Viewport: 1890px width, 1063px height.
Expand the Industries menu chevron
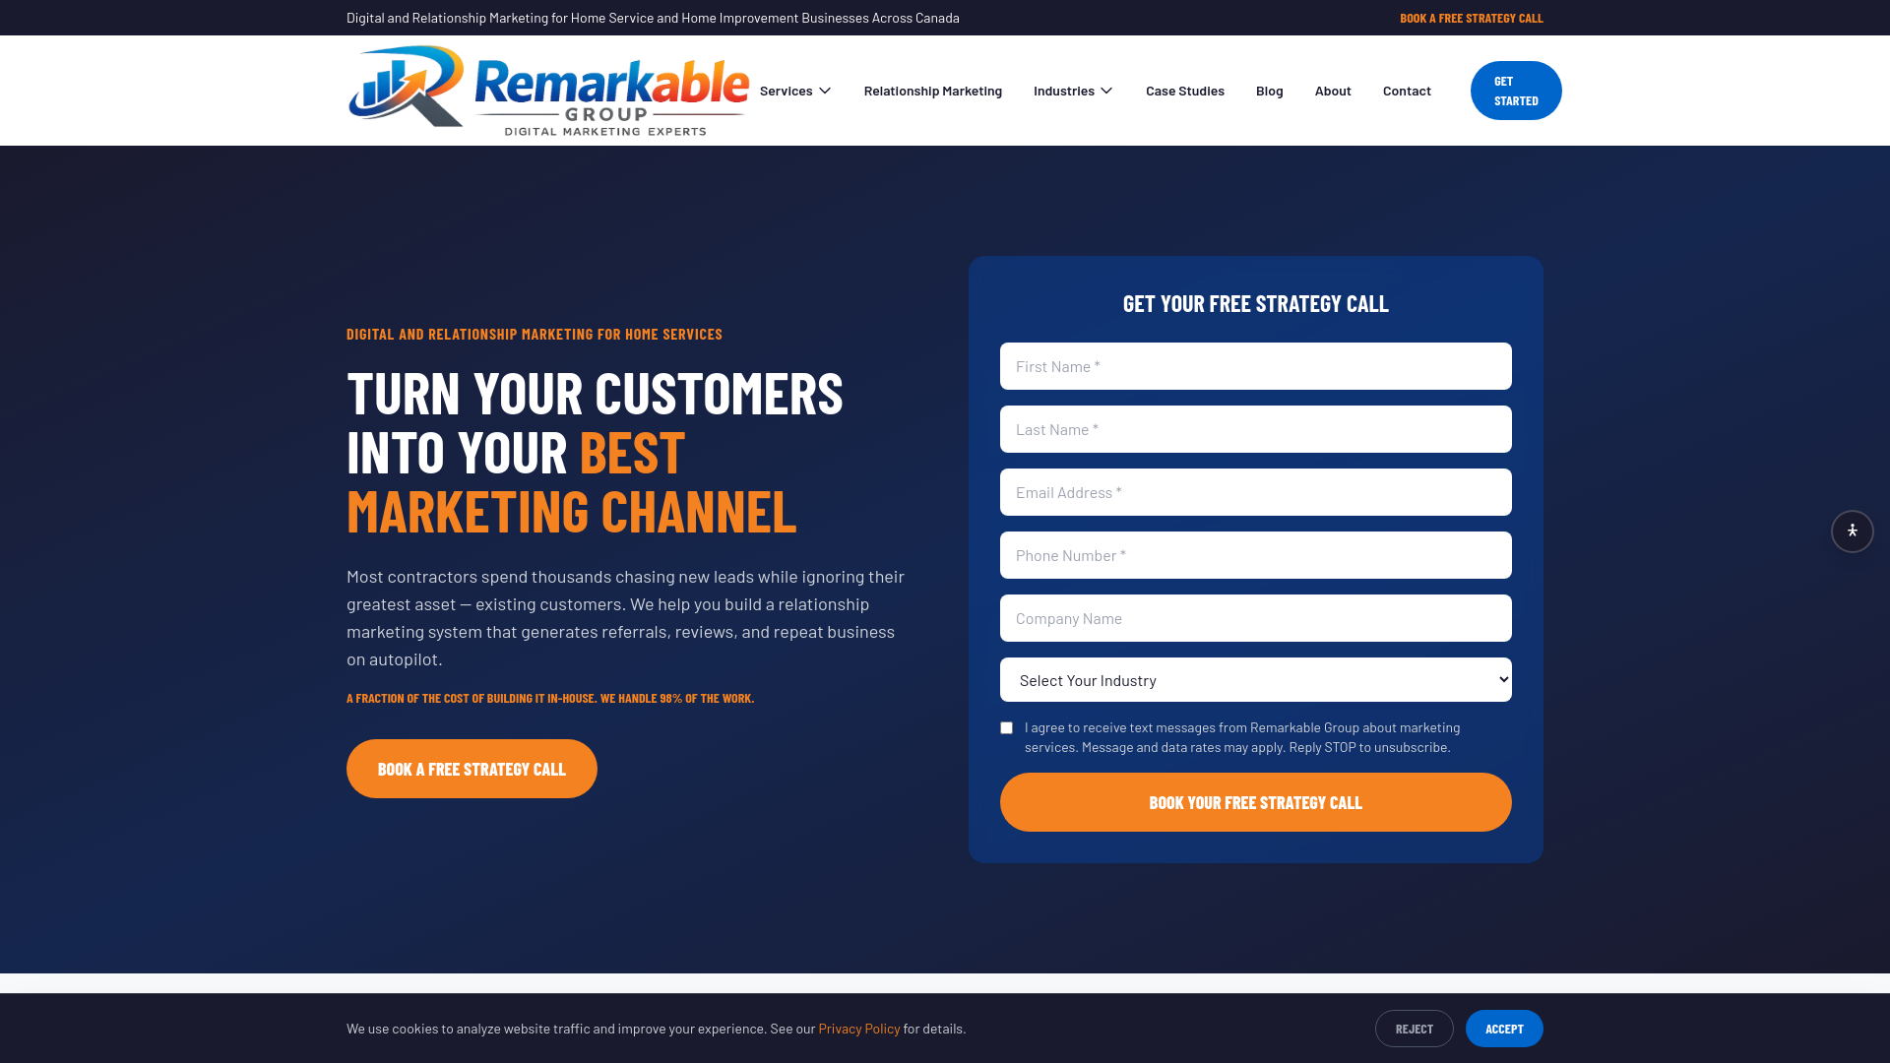point(1106,91)
